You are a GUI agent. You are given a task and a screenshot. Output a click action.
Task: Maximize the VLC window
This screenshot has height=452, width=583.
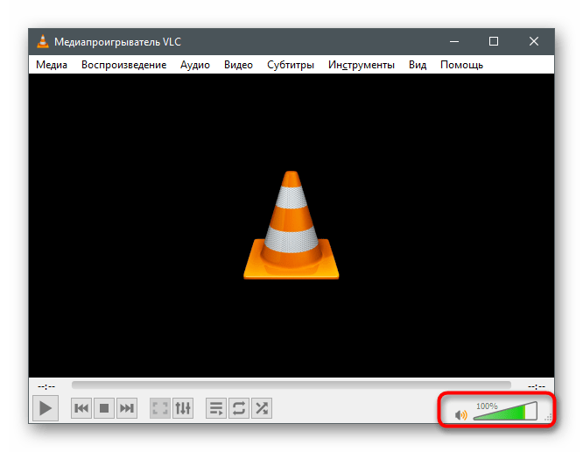[494, 41]
